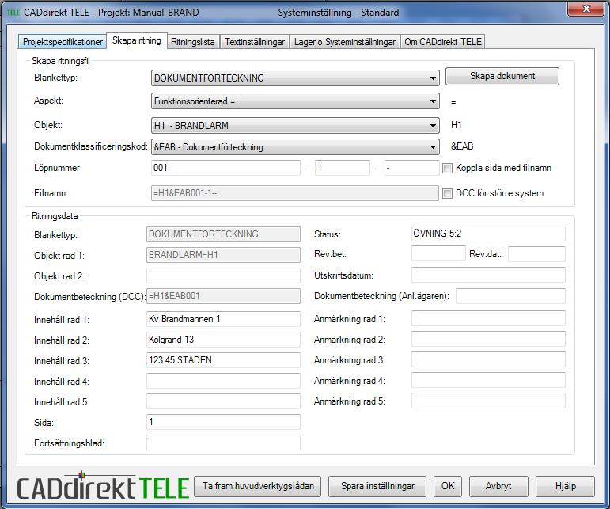Click the Anmärkning rad 4 field
The height and width of the screenshot is (509, 610).
pyautogui.click(x=488, y=380)
